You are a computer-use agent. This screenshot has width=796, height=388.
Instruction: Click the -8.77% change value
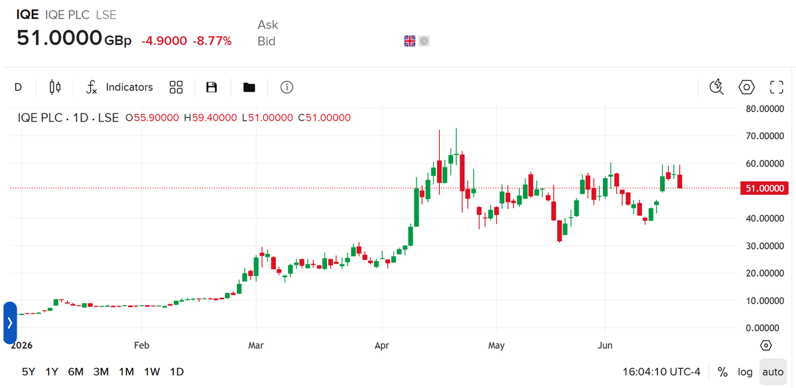tap(212, 41)
